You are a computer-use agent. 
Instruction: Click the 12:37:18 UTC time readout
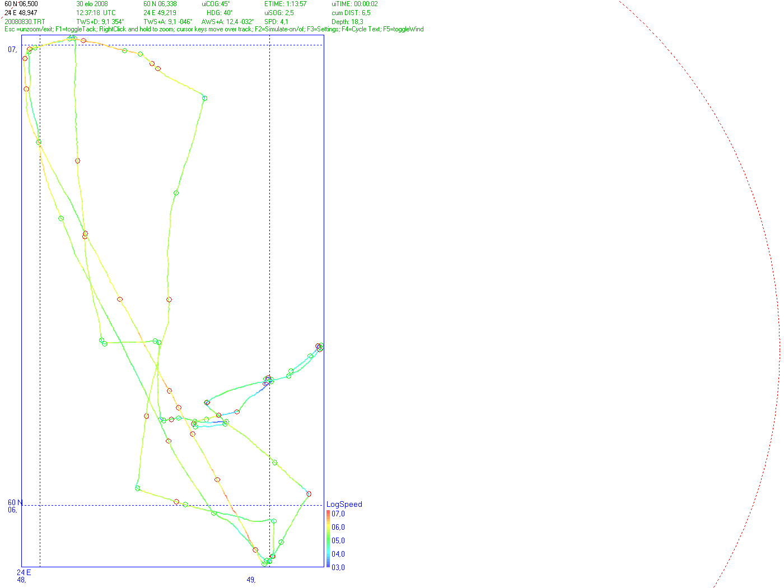coord(96,13)
